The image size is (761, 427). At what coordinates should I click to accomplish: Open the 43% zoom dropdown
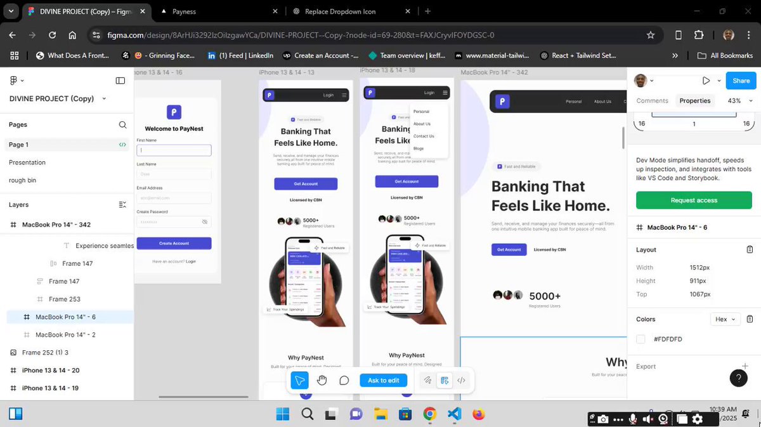click(x=740, y=101)
